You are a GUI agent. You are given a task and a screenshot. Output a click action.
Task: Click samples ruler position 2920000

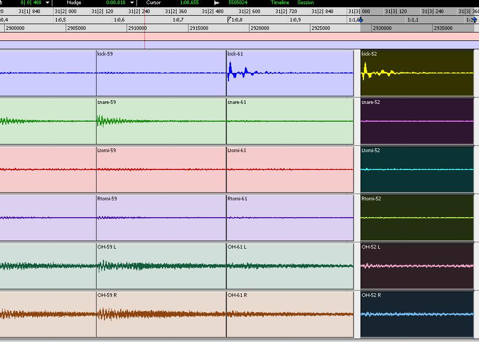(x=260, y=28)
